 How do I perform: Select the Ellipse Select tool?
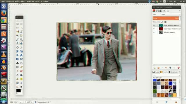[21, 24]
